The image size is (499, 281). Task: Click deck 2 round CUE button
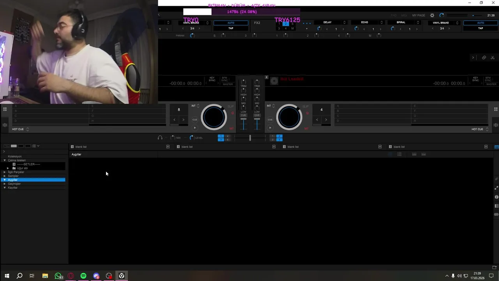pyautogui.click(x=270, y=119)
